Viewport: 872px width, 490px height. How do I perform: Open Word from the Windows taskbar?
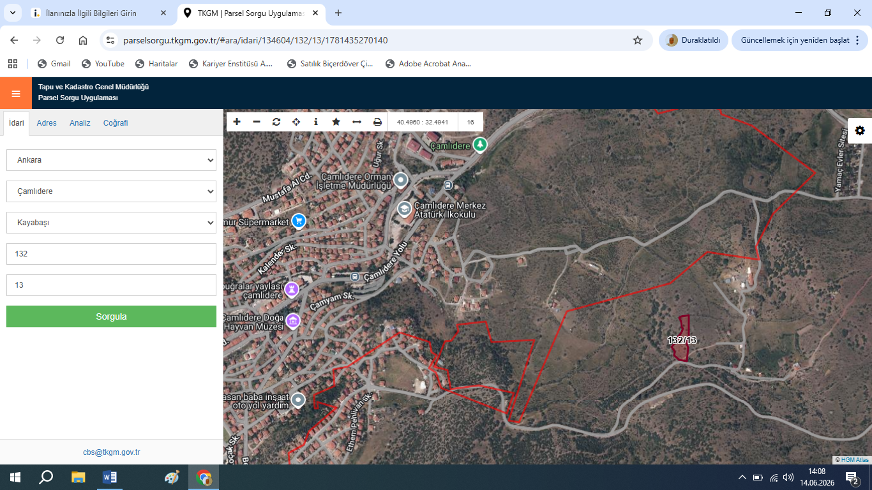[x=110, y=477]
